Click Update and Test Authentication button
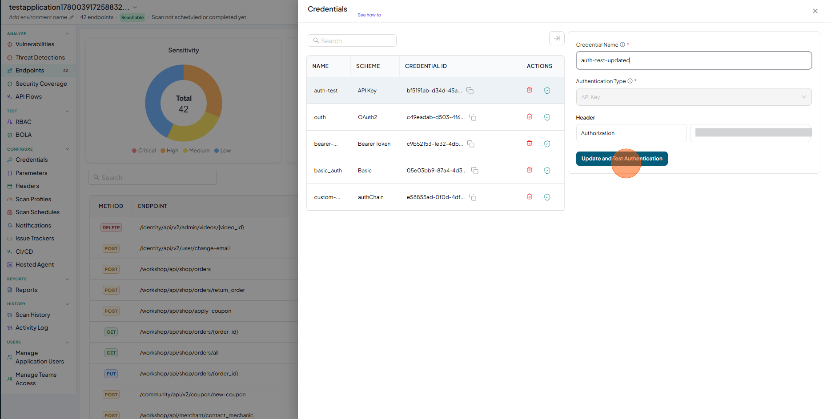 [x=622, y=159]
